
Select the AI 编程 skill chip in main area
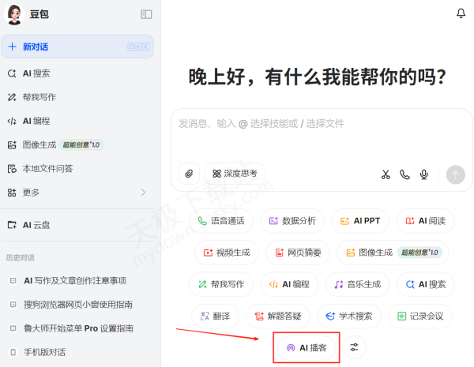(x=289, y=284)
